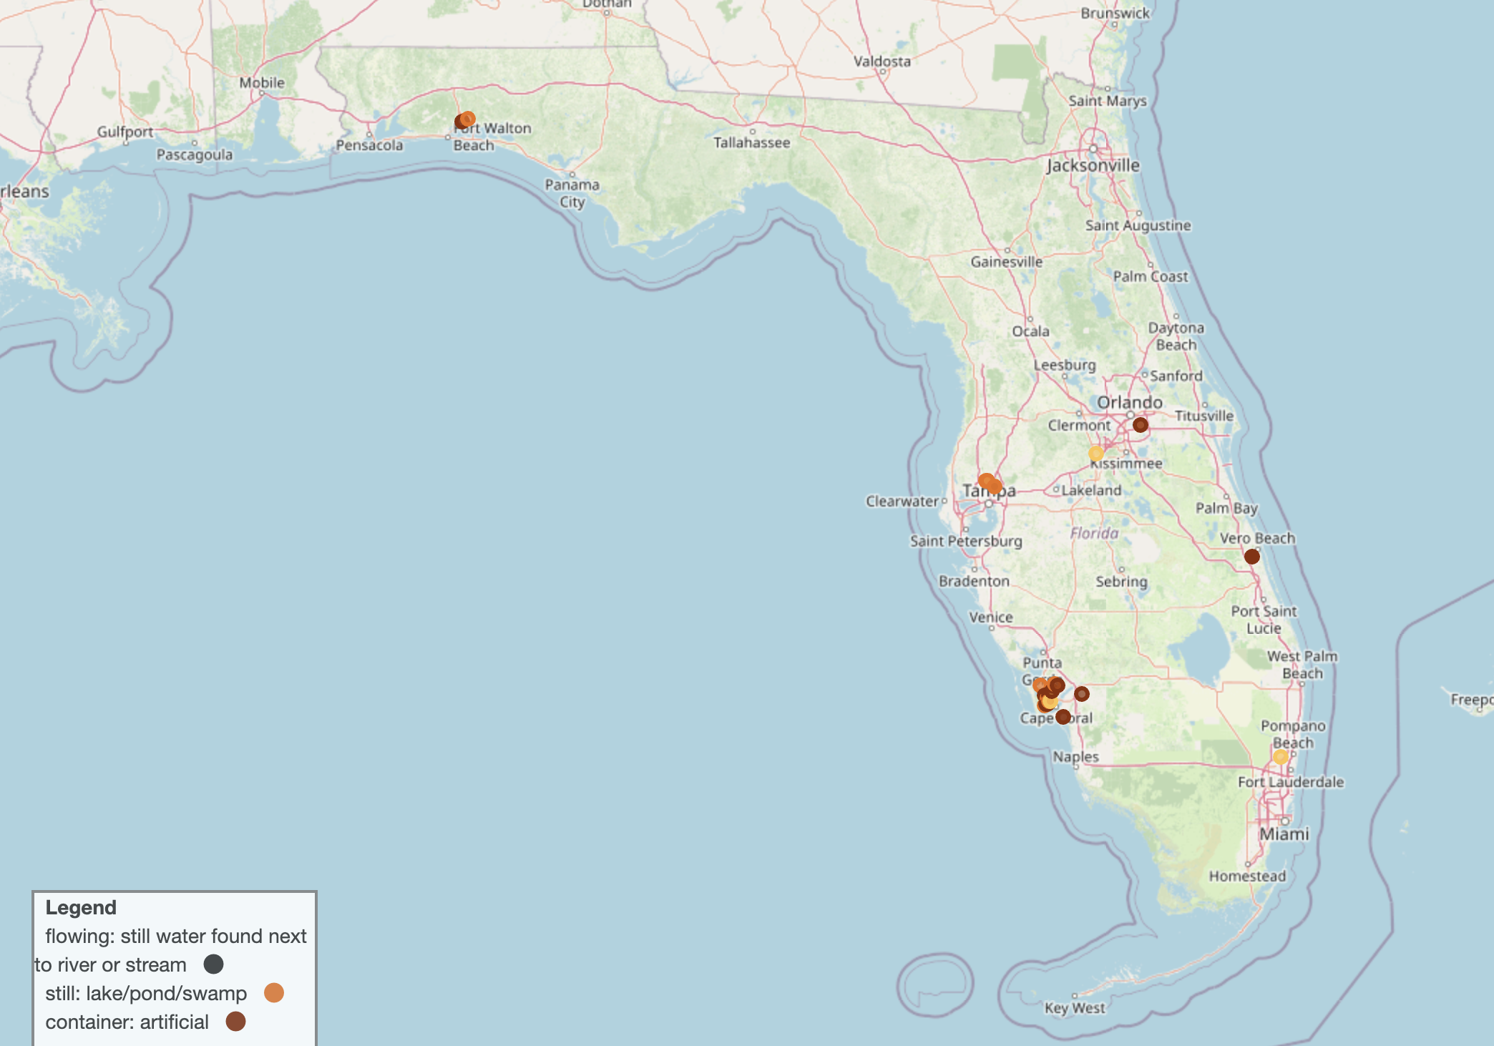Click the yellow marker near Kissimmee
Viewport: 1494px width, 1046px height.
(1095, 454)
